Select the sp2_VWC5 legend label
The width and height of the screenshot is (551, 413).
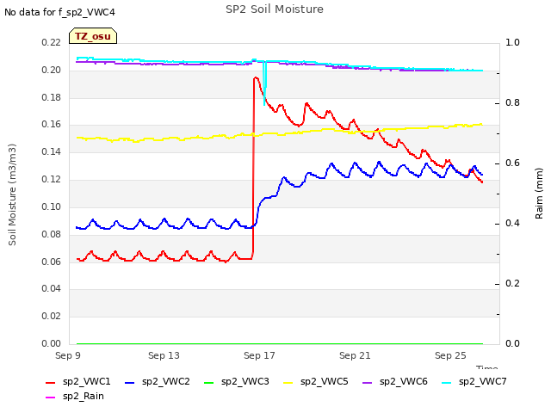(x=324, y=382)
